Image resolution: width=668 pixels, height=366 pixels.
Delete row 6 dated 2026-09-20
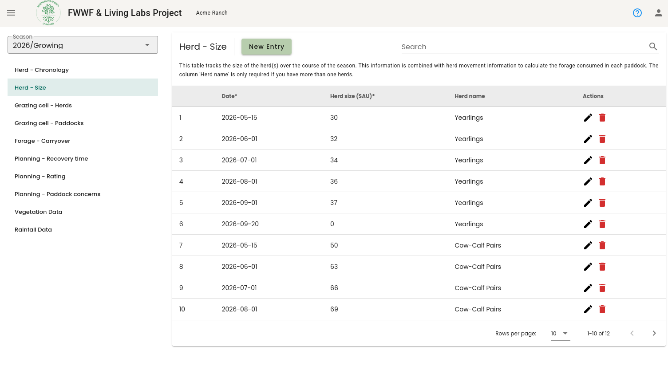click(x=602, y=224)
